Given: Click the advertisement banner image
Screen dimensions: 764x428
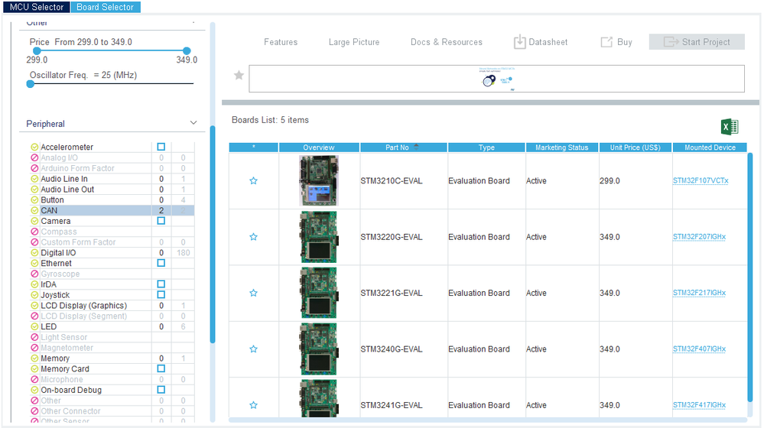Looking at the screenshot, I should (496, 79).
